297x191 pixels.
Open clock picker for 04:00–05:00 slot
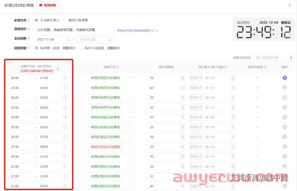coord(65,117)
